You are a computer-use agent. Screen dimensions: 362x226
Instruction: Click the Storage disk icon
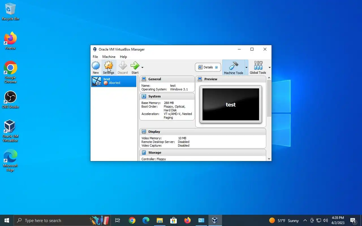tap(144, 153)
